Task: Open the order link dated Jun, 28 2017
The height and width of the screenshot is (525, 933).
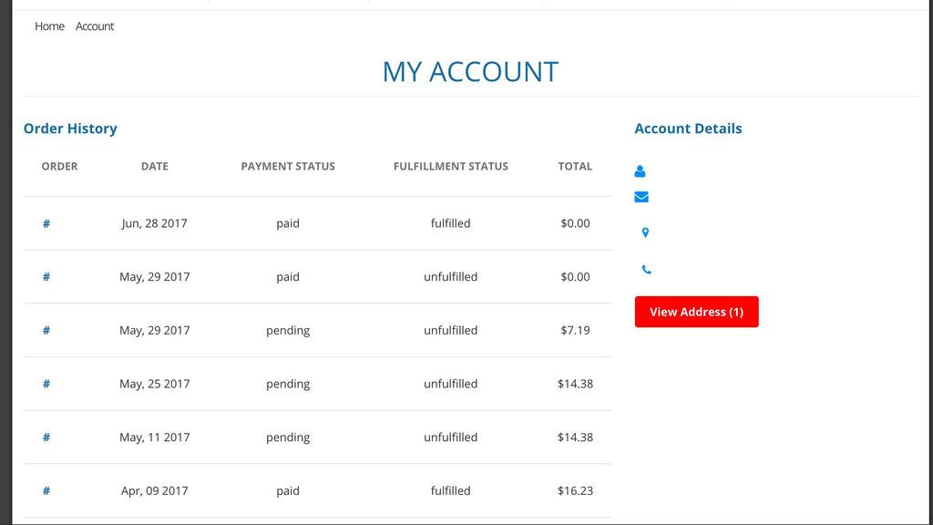Action: 46,223
